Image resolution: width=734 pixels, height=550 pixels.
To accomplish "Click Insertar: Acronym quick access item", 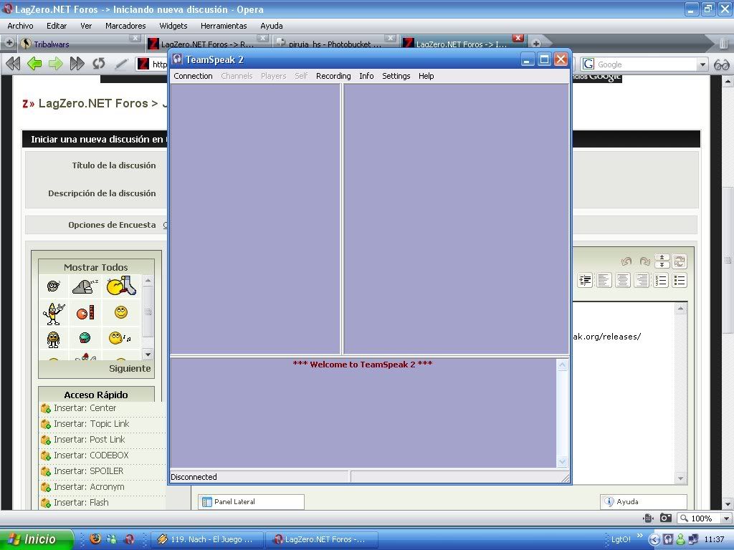I will 89,487.
